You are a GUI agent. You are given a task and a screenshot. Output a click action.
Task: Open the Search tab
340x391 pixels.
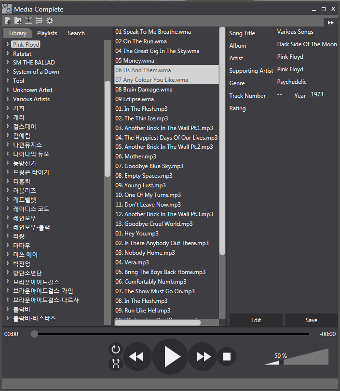[76, 33]
